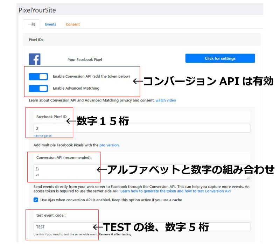The height and width of the screenshot is (245, 280).
Task: Uncheck Use Ajax when conversion API enabled
Action: [x=36, y=199]
